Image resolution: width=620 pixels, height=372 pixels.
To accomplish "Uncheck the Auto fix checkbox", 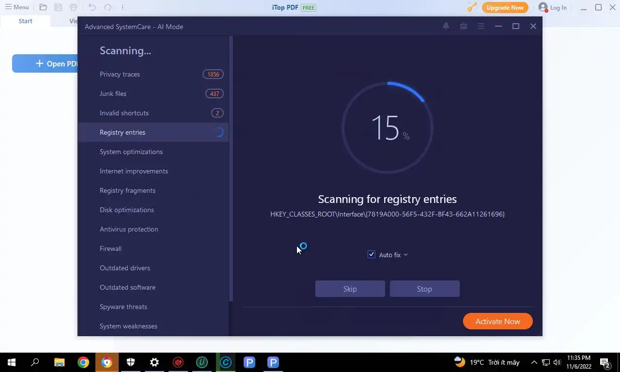I will click(x=372, y=254).
